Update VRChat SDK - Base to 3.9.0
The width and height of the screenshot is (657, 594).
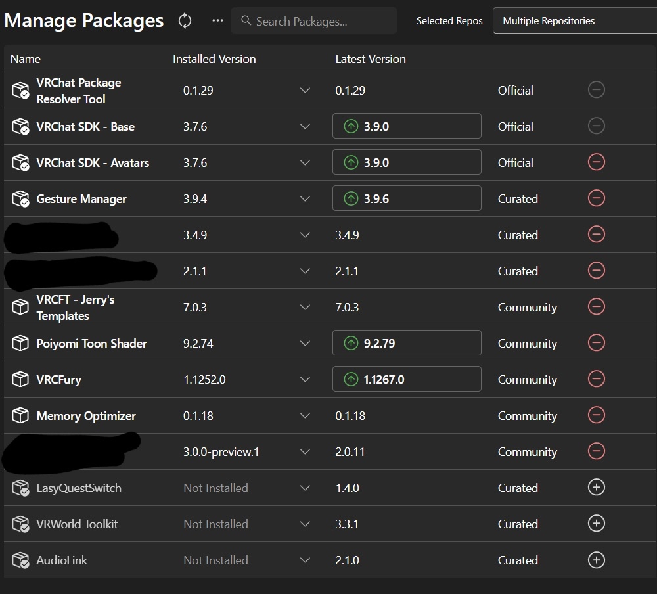coord(407,126)
